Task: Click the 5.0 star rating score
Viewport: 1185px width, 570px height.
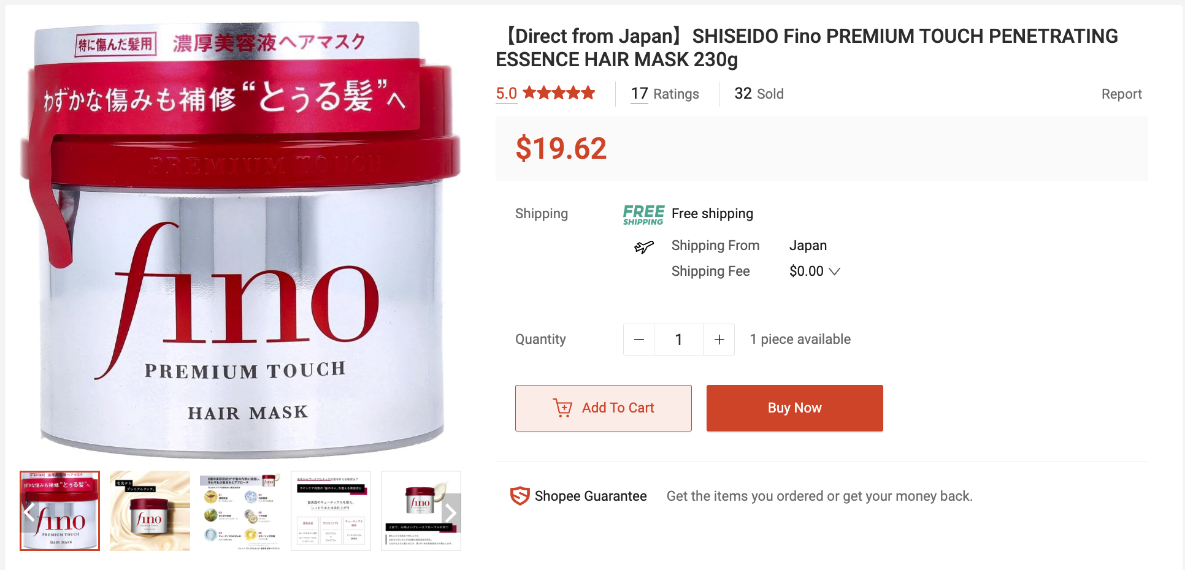Action: (507, 94)
